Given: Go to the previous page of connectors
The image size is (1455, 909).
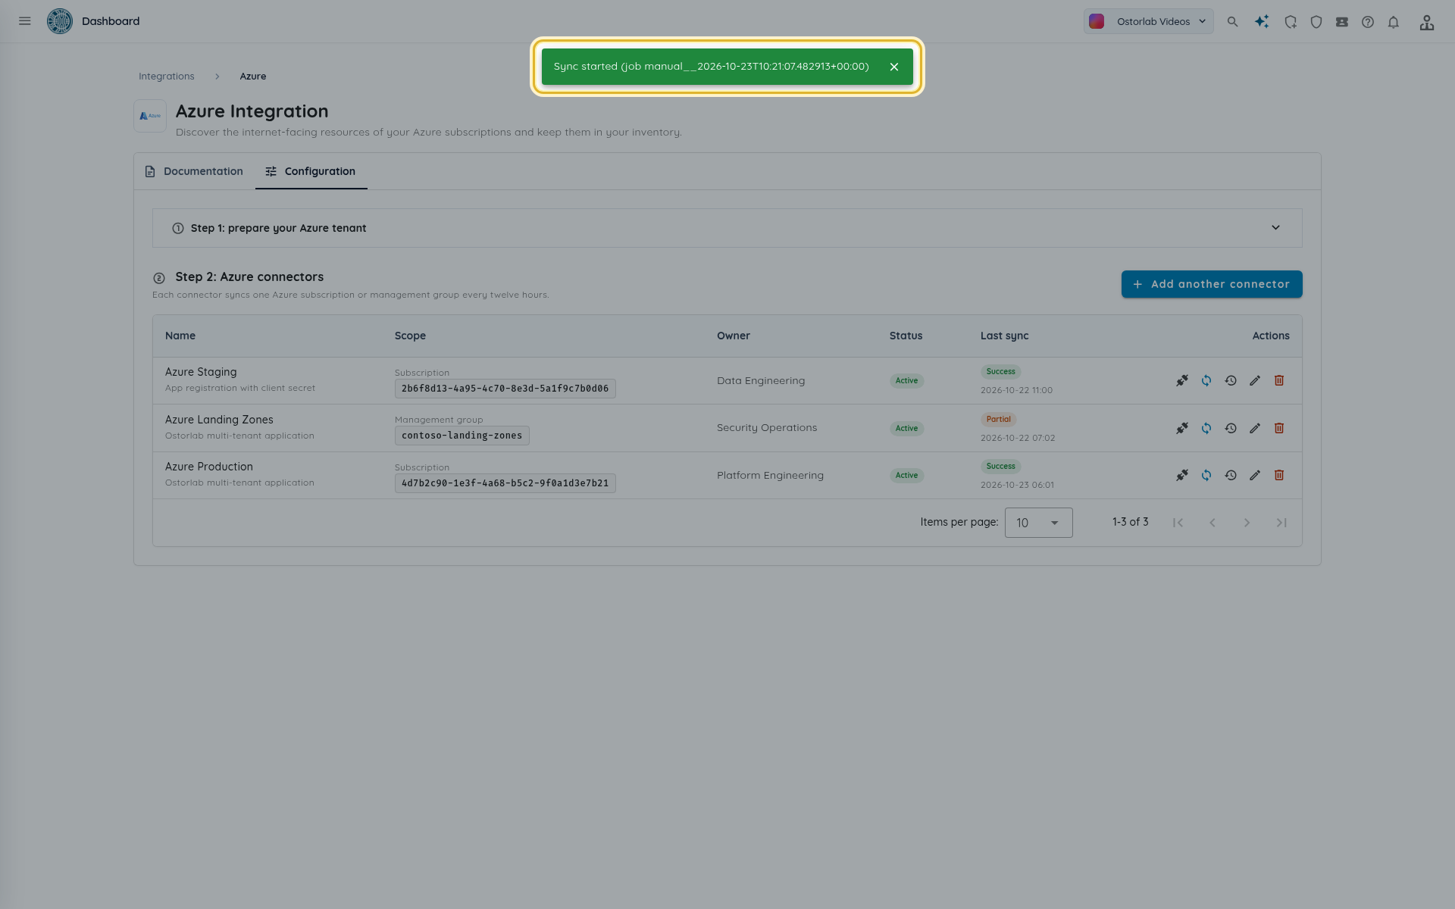Looking at the screenshot, I should [1212, 523].
